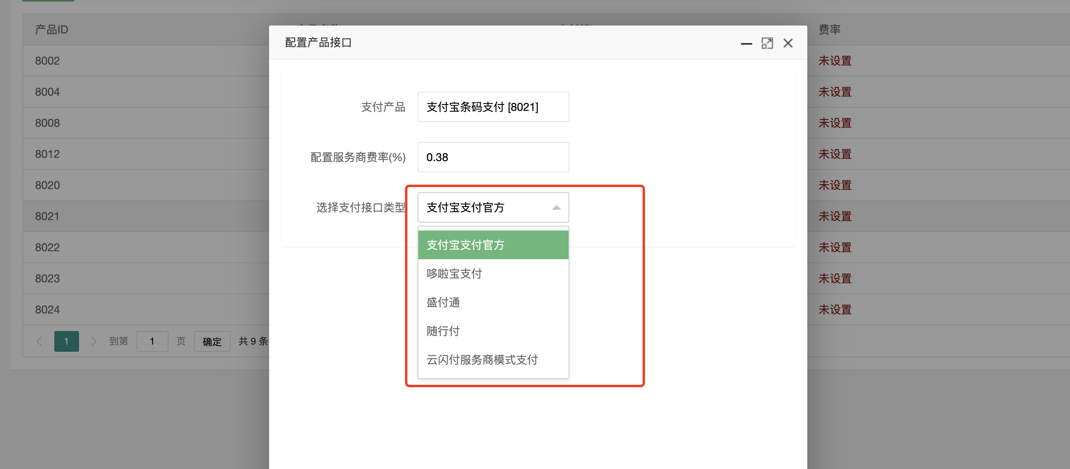Click the 共 9 条 total count

(254, 341)
